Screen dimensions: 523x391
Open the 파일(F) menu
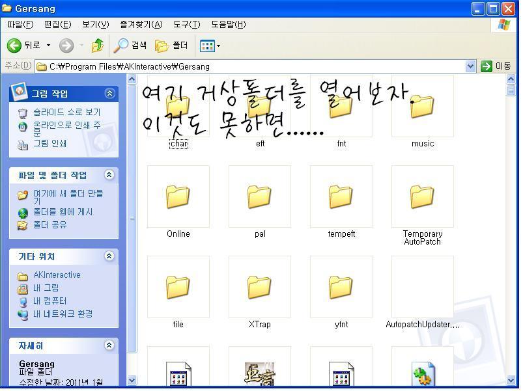coord(20,24)
